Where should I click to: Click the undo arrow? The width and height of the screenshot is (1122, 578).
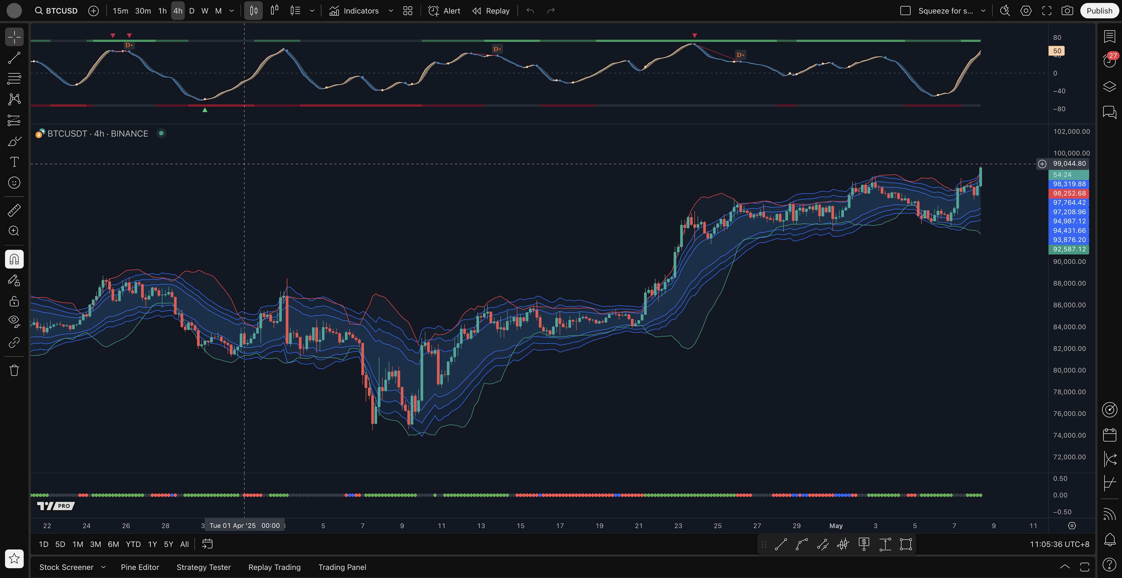[530, 11]
